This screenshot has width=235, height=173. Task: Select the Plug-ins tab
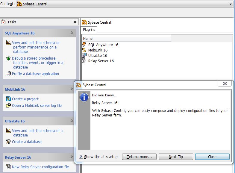(x=89, y=30)
